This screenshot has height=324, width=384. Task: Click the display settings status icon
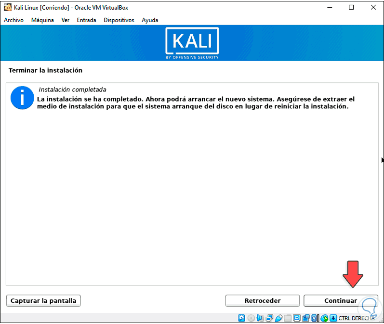click(297, 318)
